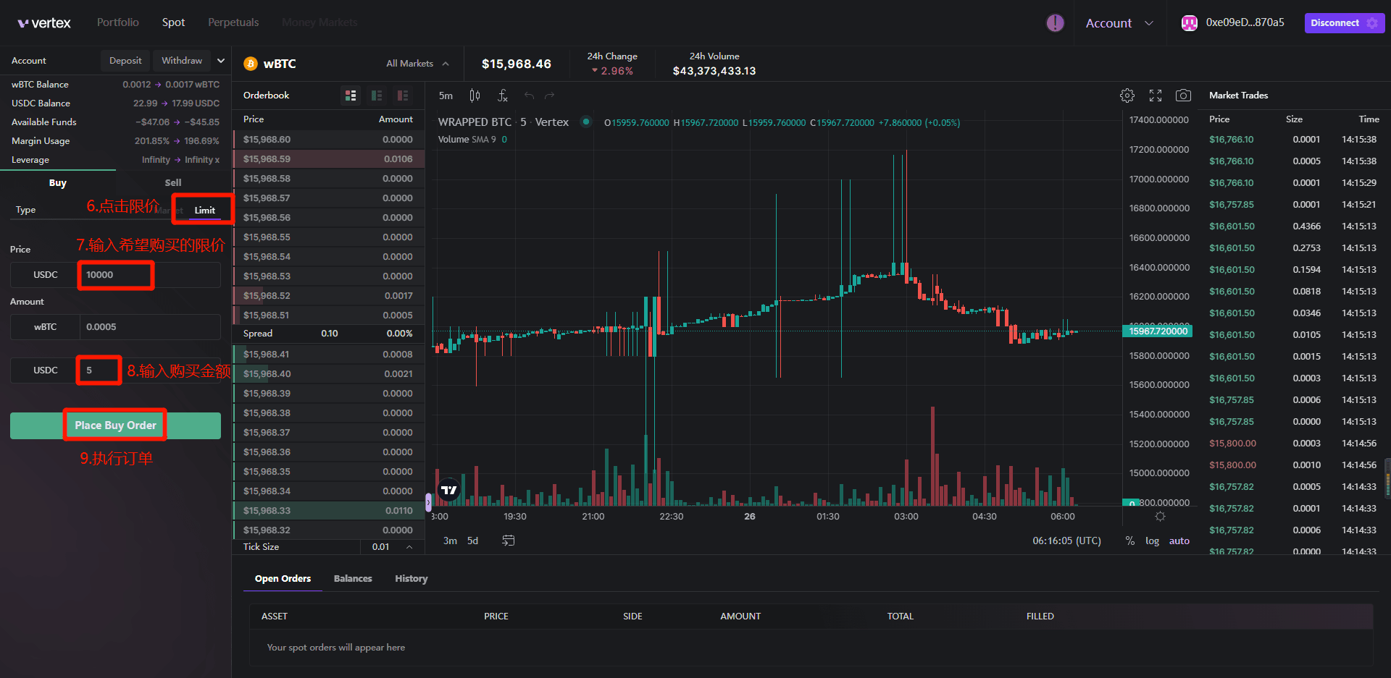1391x678 pixels.
Task: Click the purple alert notification icon
Action: click(1055, 22)
